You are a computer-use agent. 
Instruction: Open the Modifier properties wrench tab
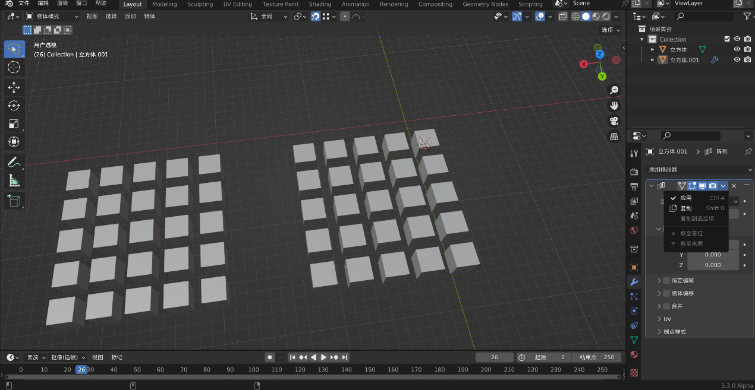[x=634, y=282]
